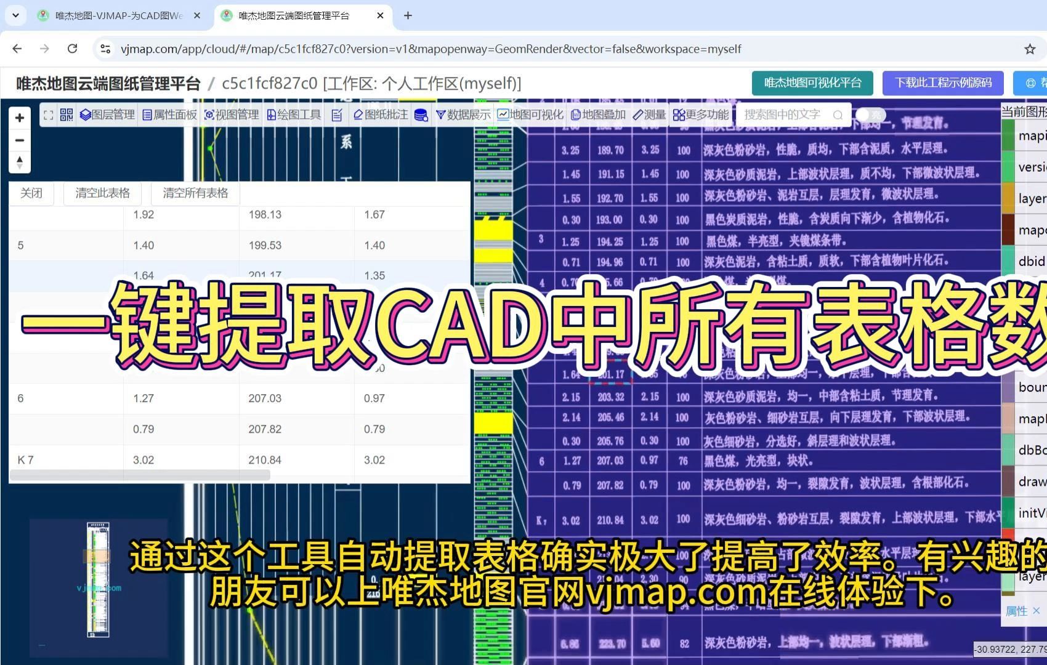Image resolution: width=1047 pixels, height=665 pixels.
Task: Open the QR code icon in toolbar
Action: point(67,115)
